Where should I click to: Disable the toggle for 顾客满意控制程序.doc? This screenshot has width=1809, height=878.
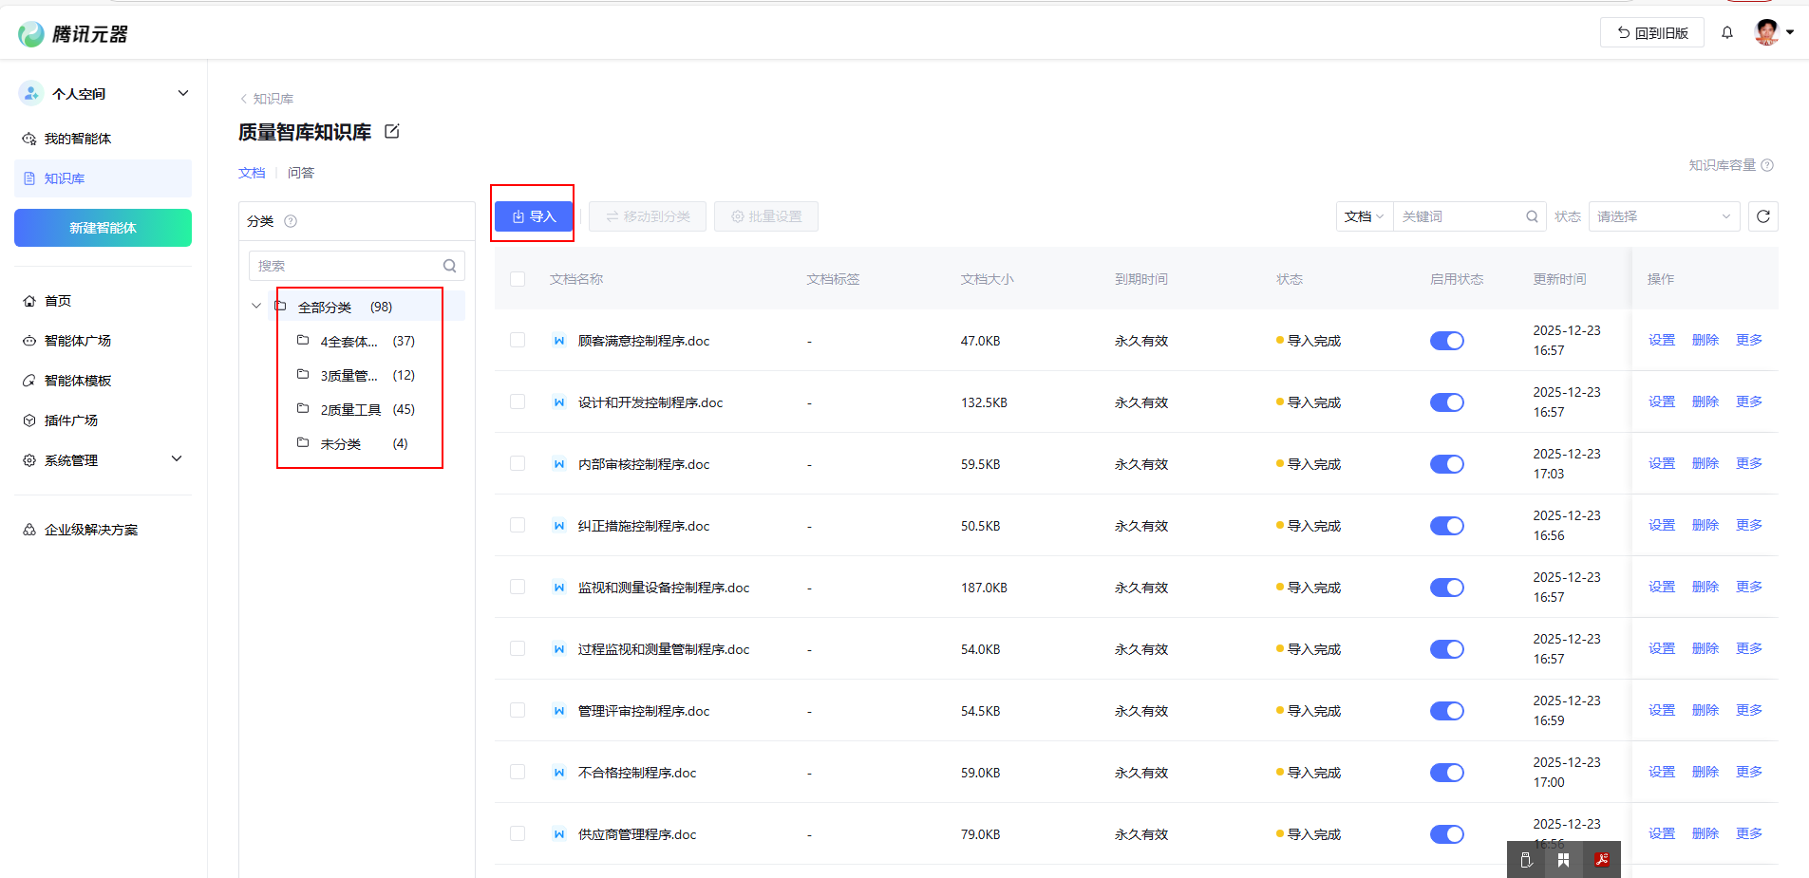[1446, 341]
